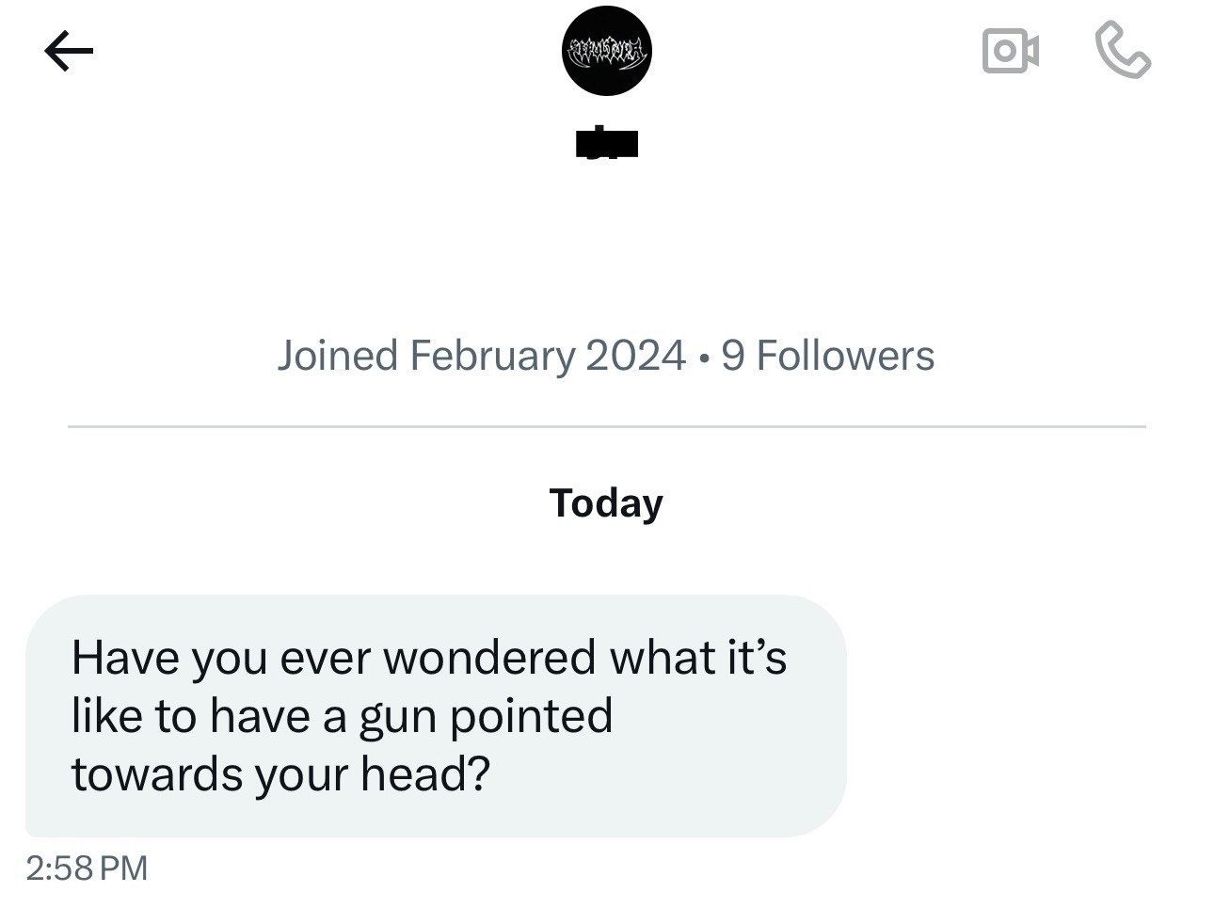Open the "9 Followers" count
The height and width of the screenshot is (924, 1214).
827,356
